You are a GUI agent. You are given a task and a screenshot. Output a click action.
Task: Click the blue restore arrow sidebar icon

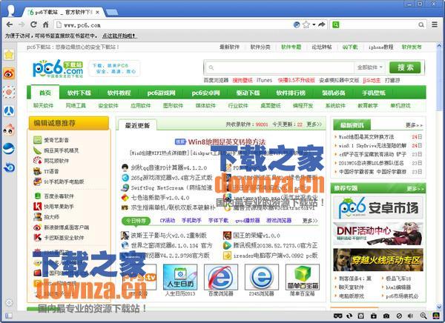tap(9, 167)
